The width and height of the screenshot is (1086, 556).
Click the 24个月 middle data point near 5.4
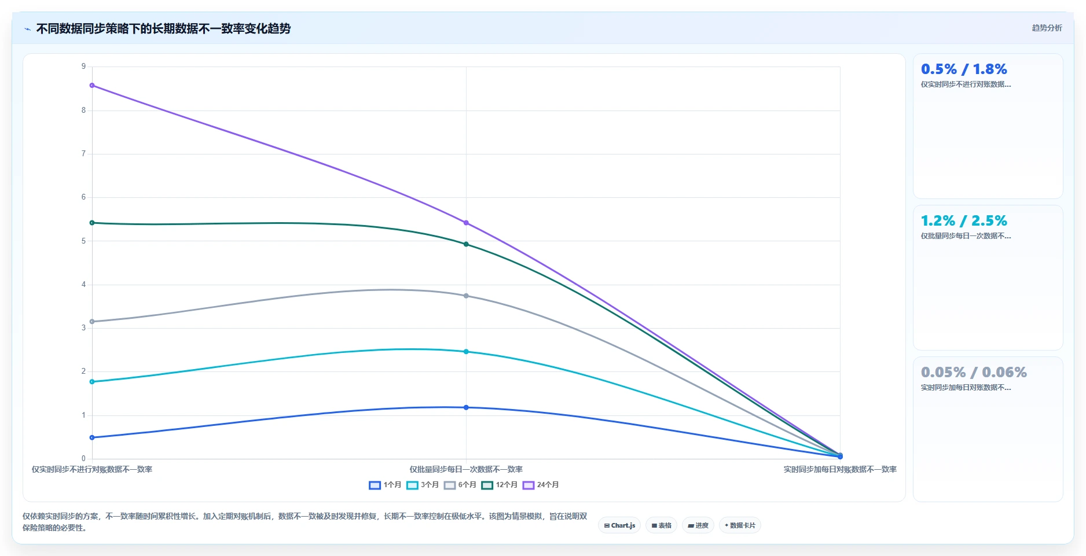click(466, 223)
